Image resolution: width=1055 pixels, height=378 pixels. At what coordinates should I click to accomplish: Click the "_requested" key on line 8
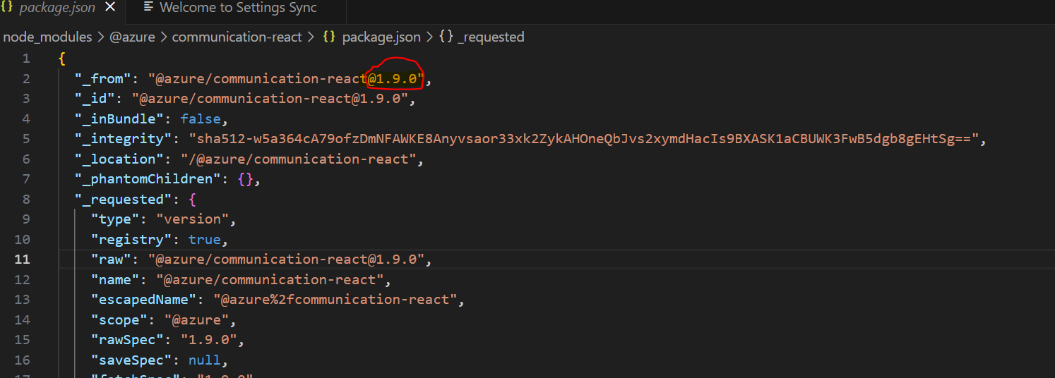point(124,199)
